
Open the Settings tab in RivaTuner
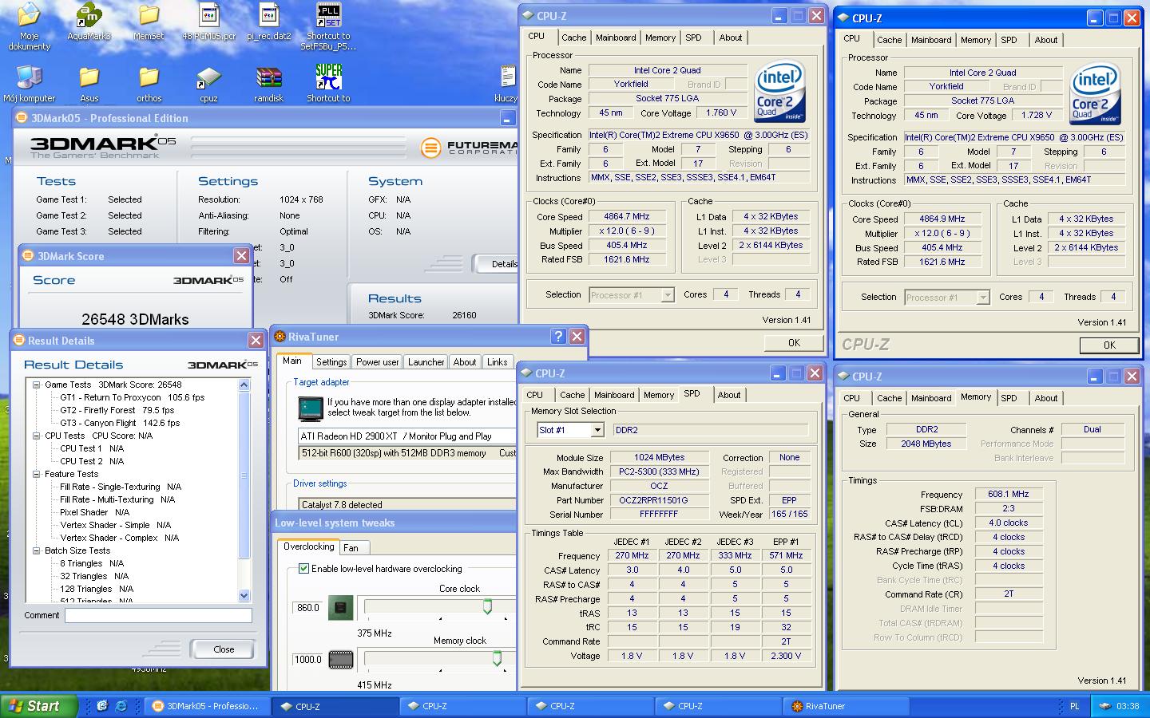pyautogui.click(x=331, y=362)
